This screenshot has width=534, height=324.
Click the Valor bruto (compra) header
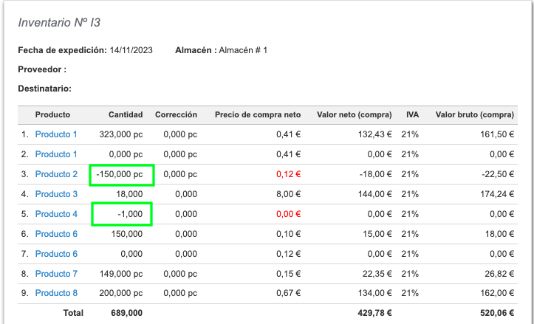pyautogui.click(x=475, y=114)
